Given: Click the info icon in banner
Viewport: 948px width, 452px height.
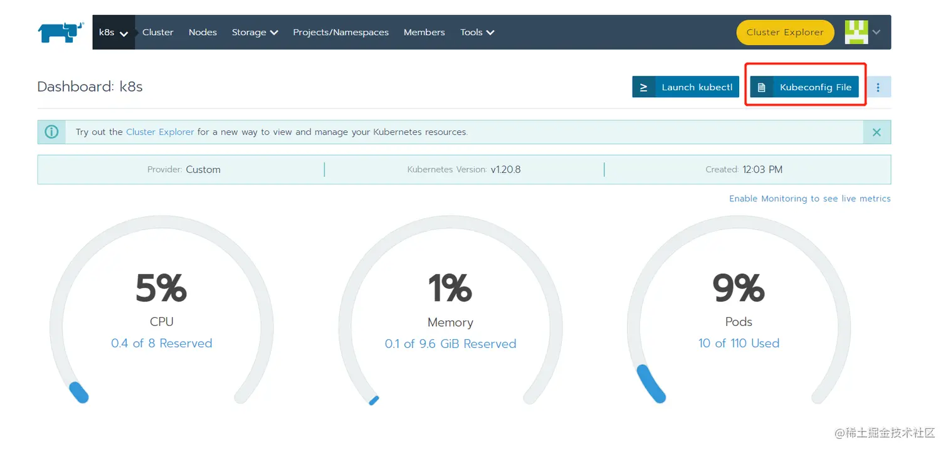Looking at the screenshot, I should tap(51, 132).
